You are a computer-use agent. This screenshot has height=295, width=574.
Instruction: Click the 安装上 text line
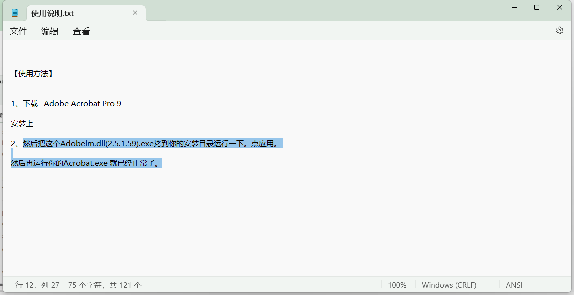pos(22,124)
